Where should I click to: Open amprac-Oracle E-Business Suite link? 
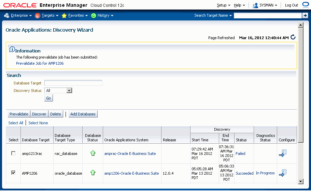coord(130,154)
